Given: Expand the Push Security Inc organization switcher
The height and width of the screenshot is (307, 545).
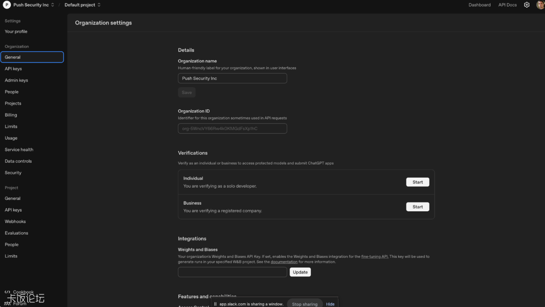Looking at the screenshot, I should [34, 5].
